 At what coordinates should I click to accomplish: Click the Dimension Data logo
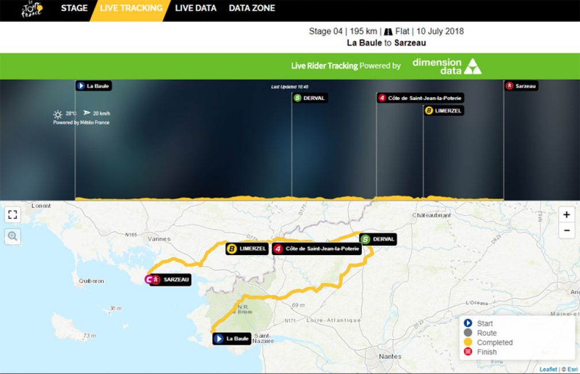tap(447, 66)
